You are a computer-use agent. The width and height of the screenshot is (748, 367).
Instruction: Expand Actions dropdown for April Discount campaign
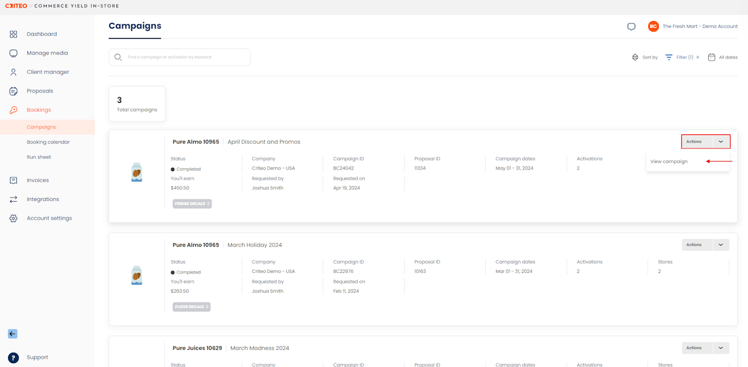coord(721,141)
